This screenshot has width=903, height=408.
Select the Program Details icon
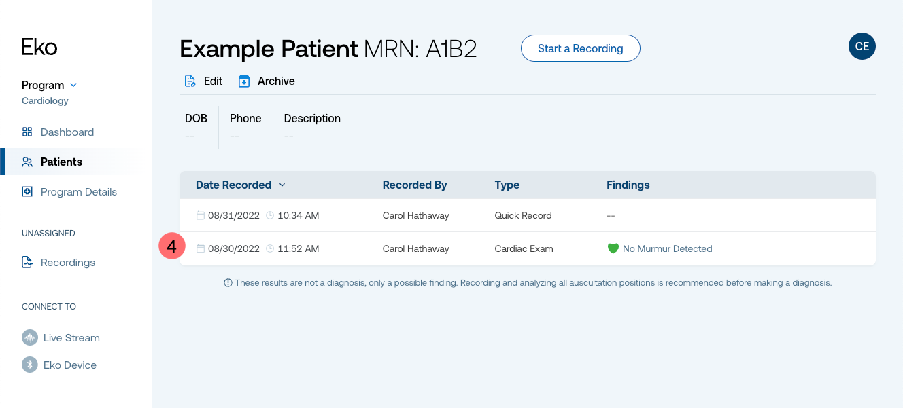pos(27,191)
